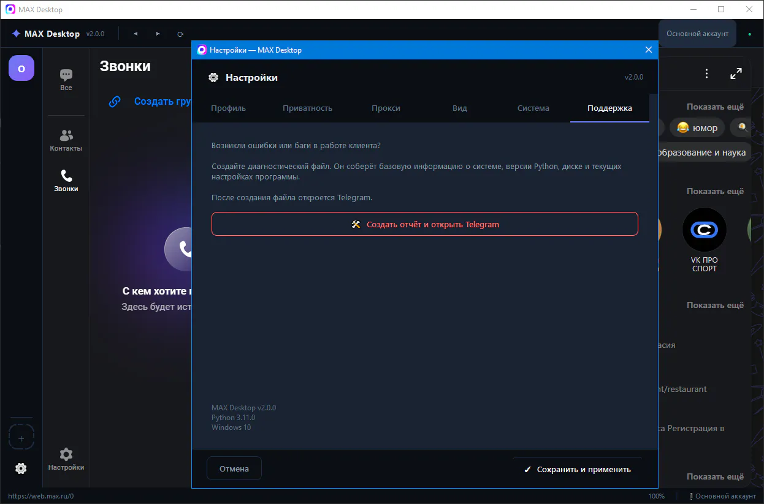
Task: Click the Windows 10 text
Action: click(231, 427)
